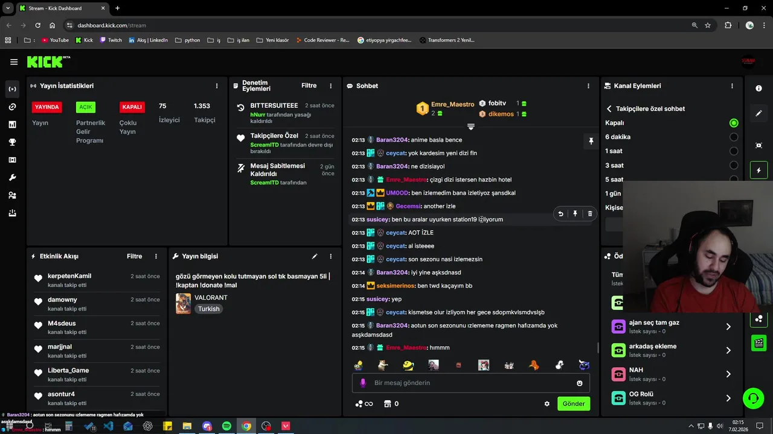Open the Twitch bookmark
This screenshot has width=773, height=434.
111,40
